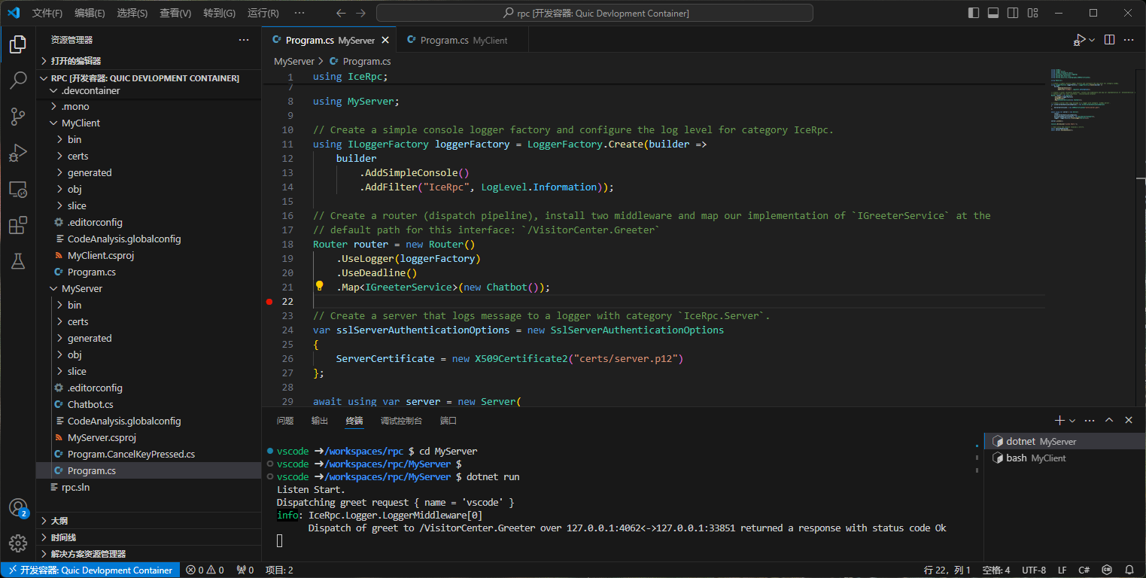Open the Testing flask icon
This screenshot has width=1146, height=578.
click(18, 261)
